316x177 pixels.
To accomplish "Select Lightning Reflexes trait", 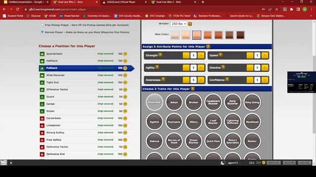I will pos(233,122).
